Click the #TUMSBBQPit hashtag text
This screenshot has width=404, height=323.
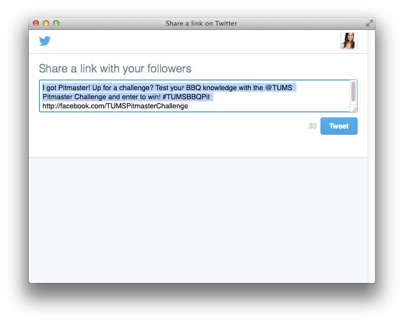pos(186,97)
